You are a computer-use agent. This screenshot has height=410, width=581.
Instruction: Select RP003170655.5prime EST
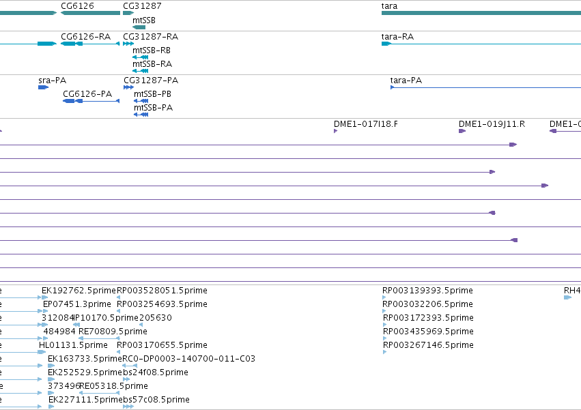pyautogui.click(x=119, y=352)
